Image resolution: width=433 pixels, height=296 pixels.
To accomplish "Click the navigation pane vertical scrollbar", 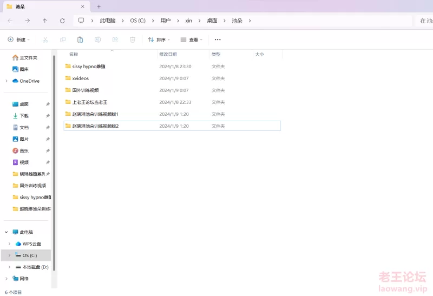I will (x=54, y=162).
